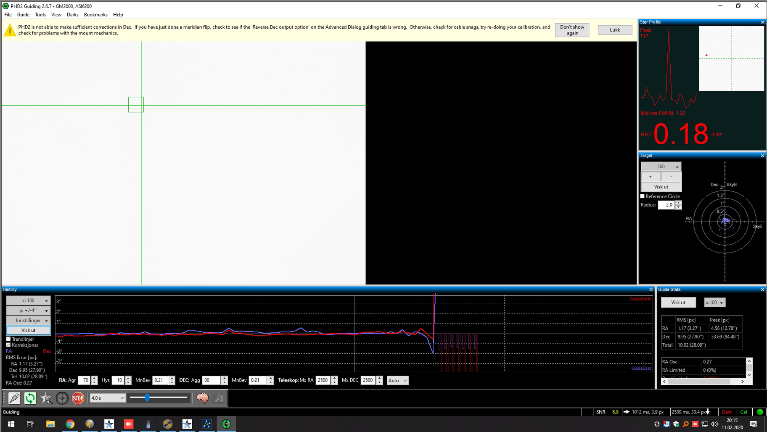Open the Target panel 100 dropdown
The width and height of the screenshot is (767, 432).
coord(661,167)
